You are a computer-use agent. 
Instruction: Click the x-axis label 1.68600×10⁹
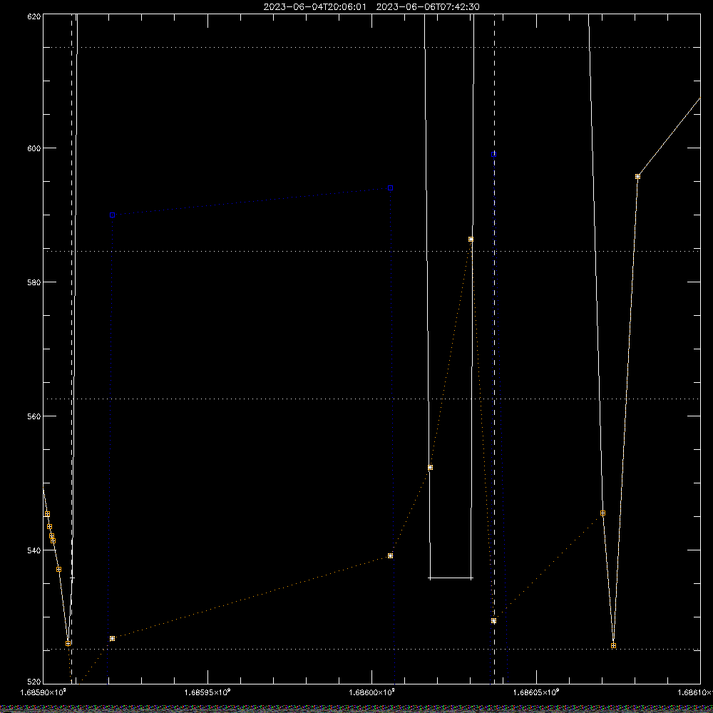coord(372,692)
